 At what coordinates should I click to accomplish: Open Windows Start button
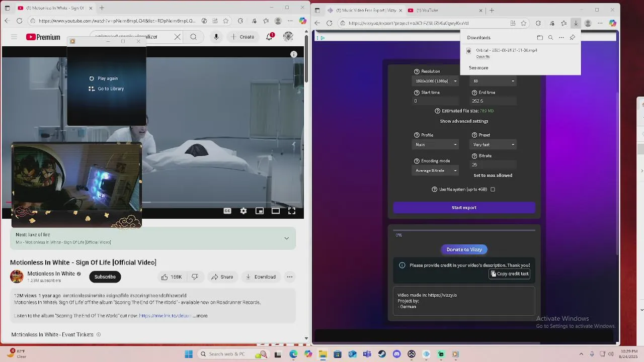[189, 354]
